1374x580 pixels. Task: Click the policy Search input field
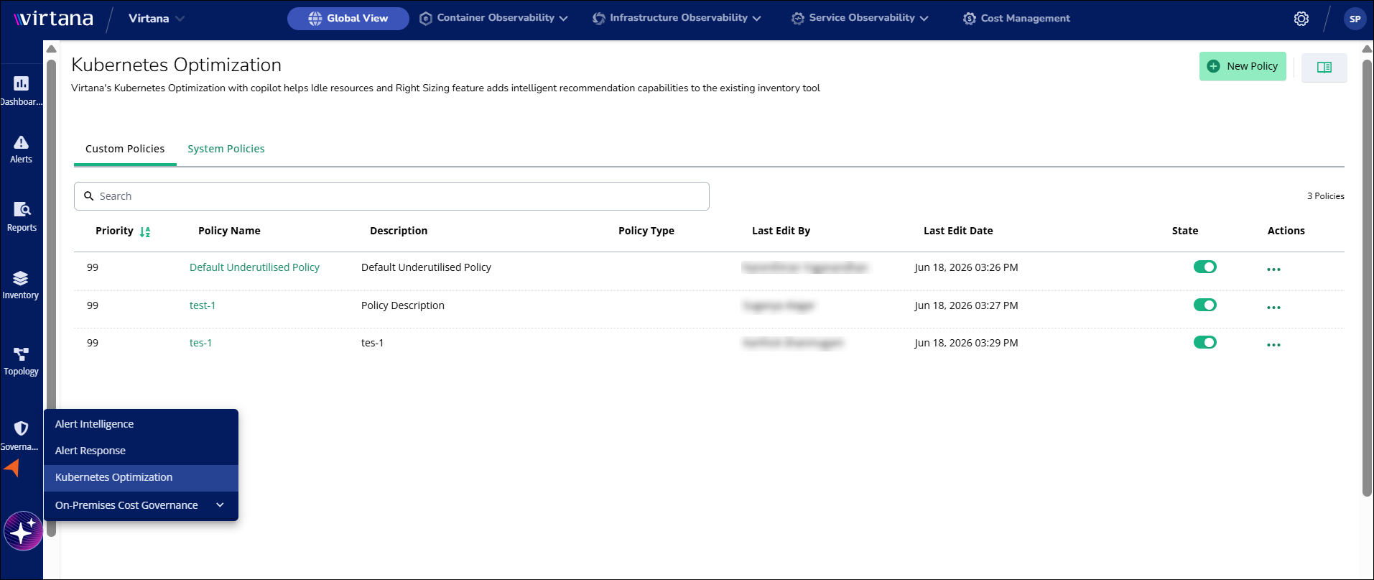[x=391, y=196]
